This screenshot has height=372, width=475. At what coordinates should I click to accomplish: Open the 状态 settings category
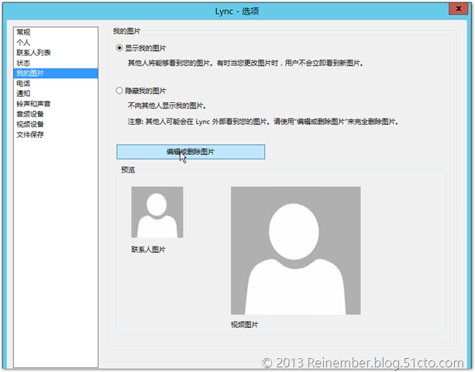[x=23, y=62]
